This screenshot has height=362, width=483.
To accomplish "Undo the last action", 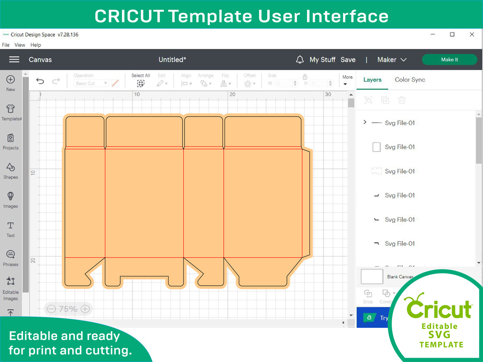I will (40, 81).
